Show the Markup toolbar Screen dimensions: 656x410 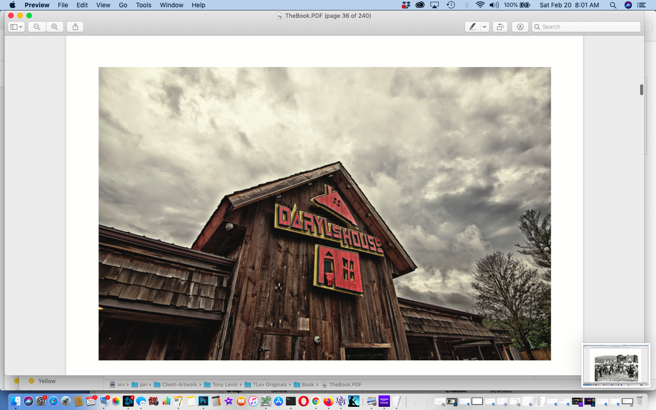[x=520, y=27]
